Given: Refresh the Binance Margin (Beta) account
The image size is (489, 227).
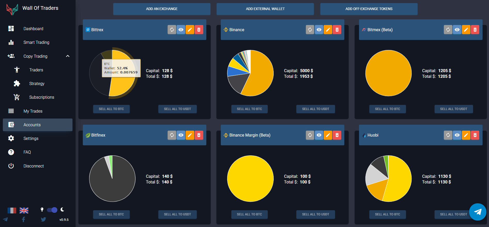Looking at the screenshot, I should coord(310,135).
